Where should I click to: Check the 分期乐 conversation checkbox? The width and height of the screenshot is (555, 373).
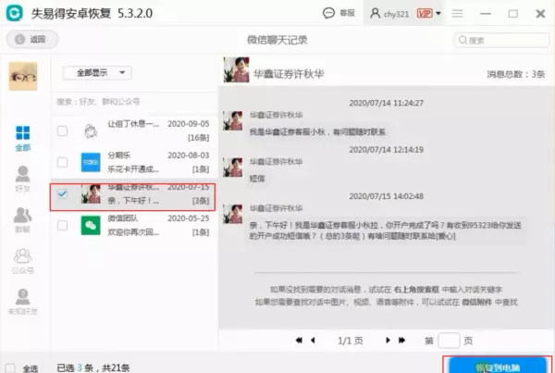pyautogui.click(x=62, y=163)
